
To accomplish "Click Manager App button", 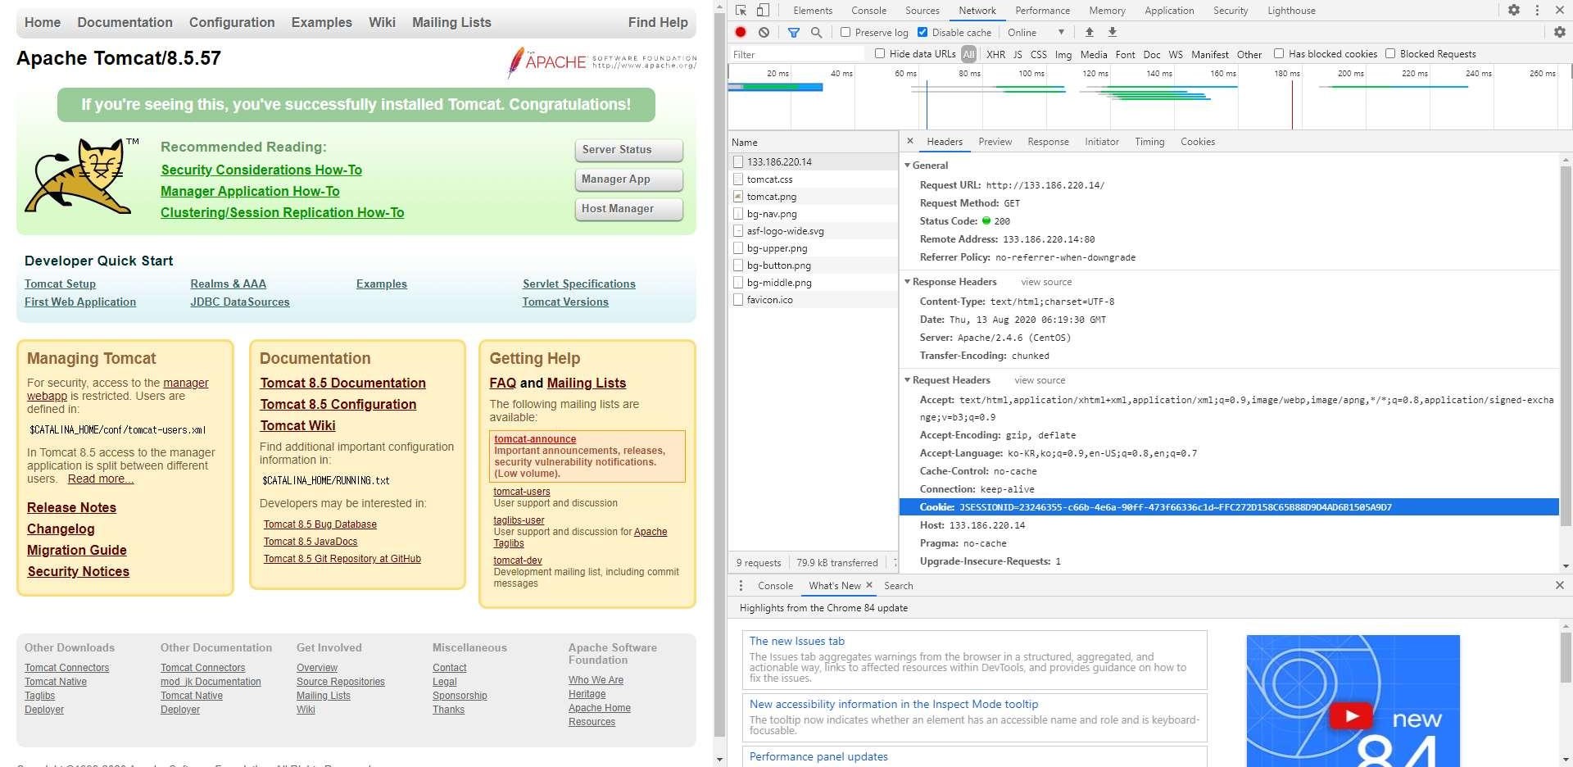I will [628, 179].
